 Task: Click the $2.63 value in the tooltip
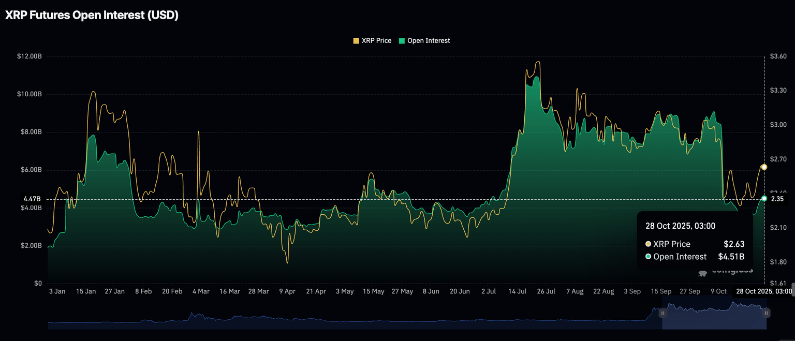[733, 244]
